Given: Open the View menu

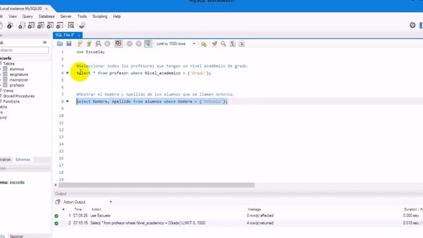Looking at the screenshot, I should [13, 17].
